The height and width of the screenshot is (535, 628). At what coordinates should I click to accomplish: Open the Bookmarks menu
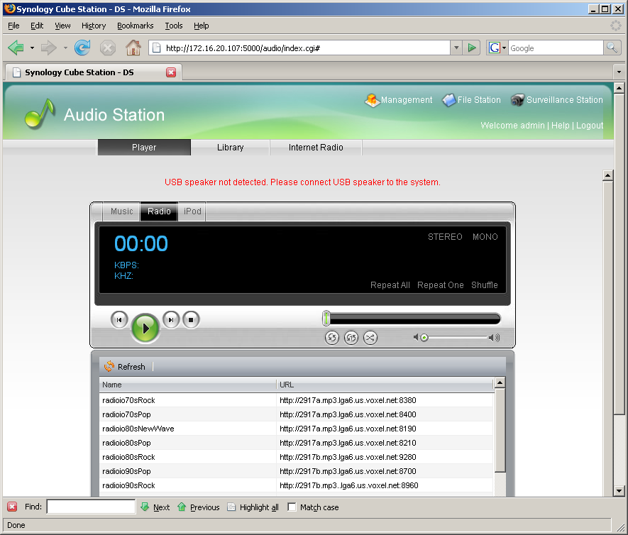[x=136, y=26]
